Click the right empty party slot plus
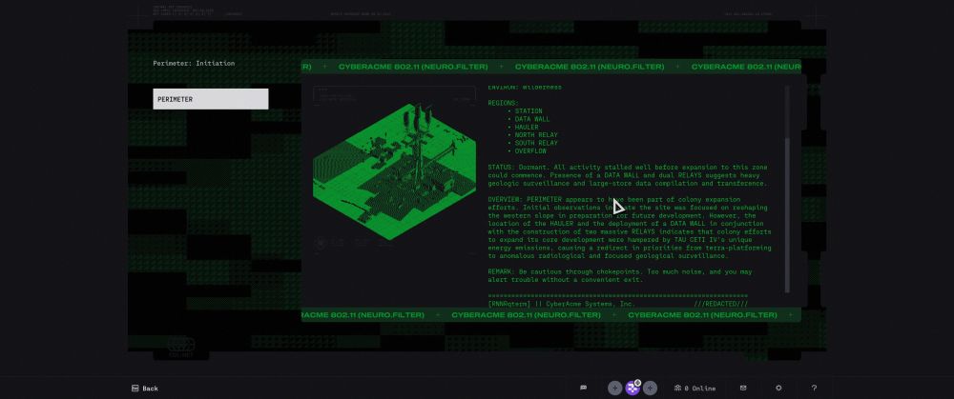The height and width of the screenshot is (399, 954). pyautogui.click(x=650, y=389)
